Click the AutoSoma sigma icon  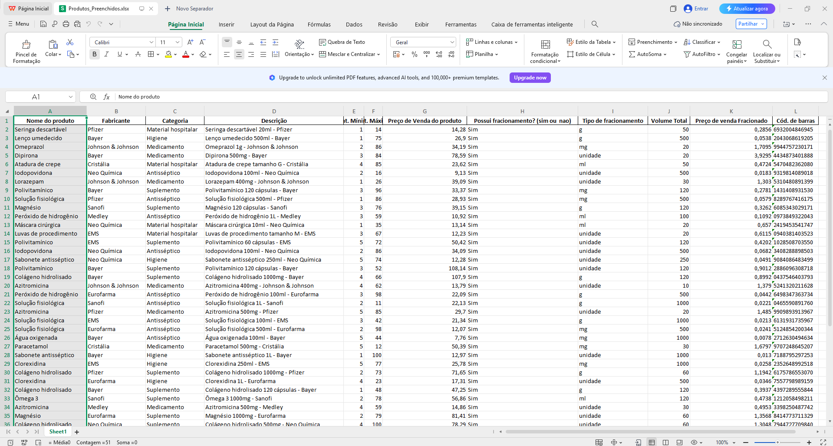pos(632,54)
